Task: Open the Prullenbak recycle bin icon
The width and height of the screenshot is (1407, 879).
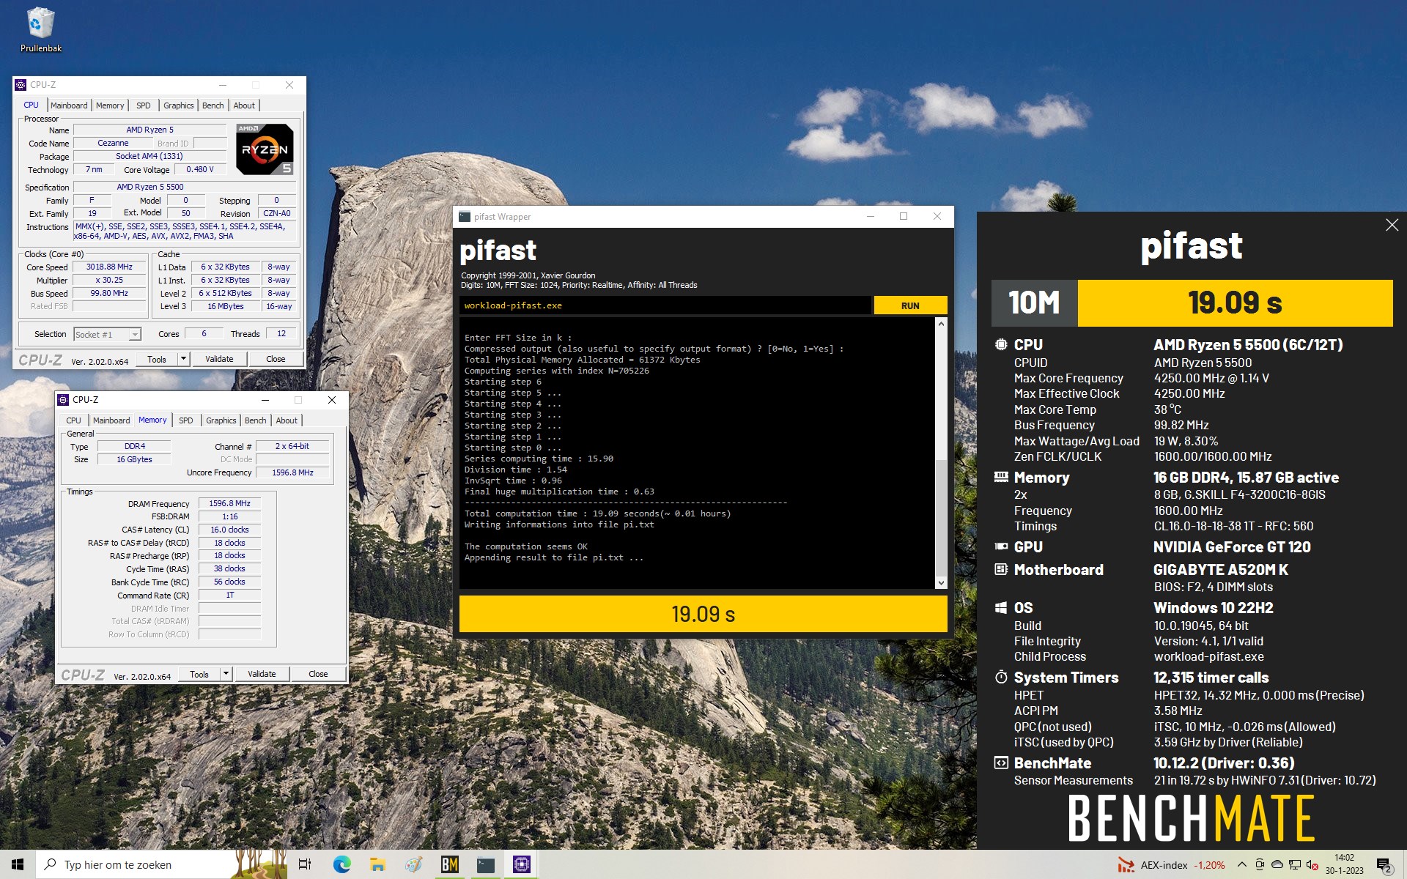Action: (40, 30)
